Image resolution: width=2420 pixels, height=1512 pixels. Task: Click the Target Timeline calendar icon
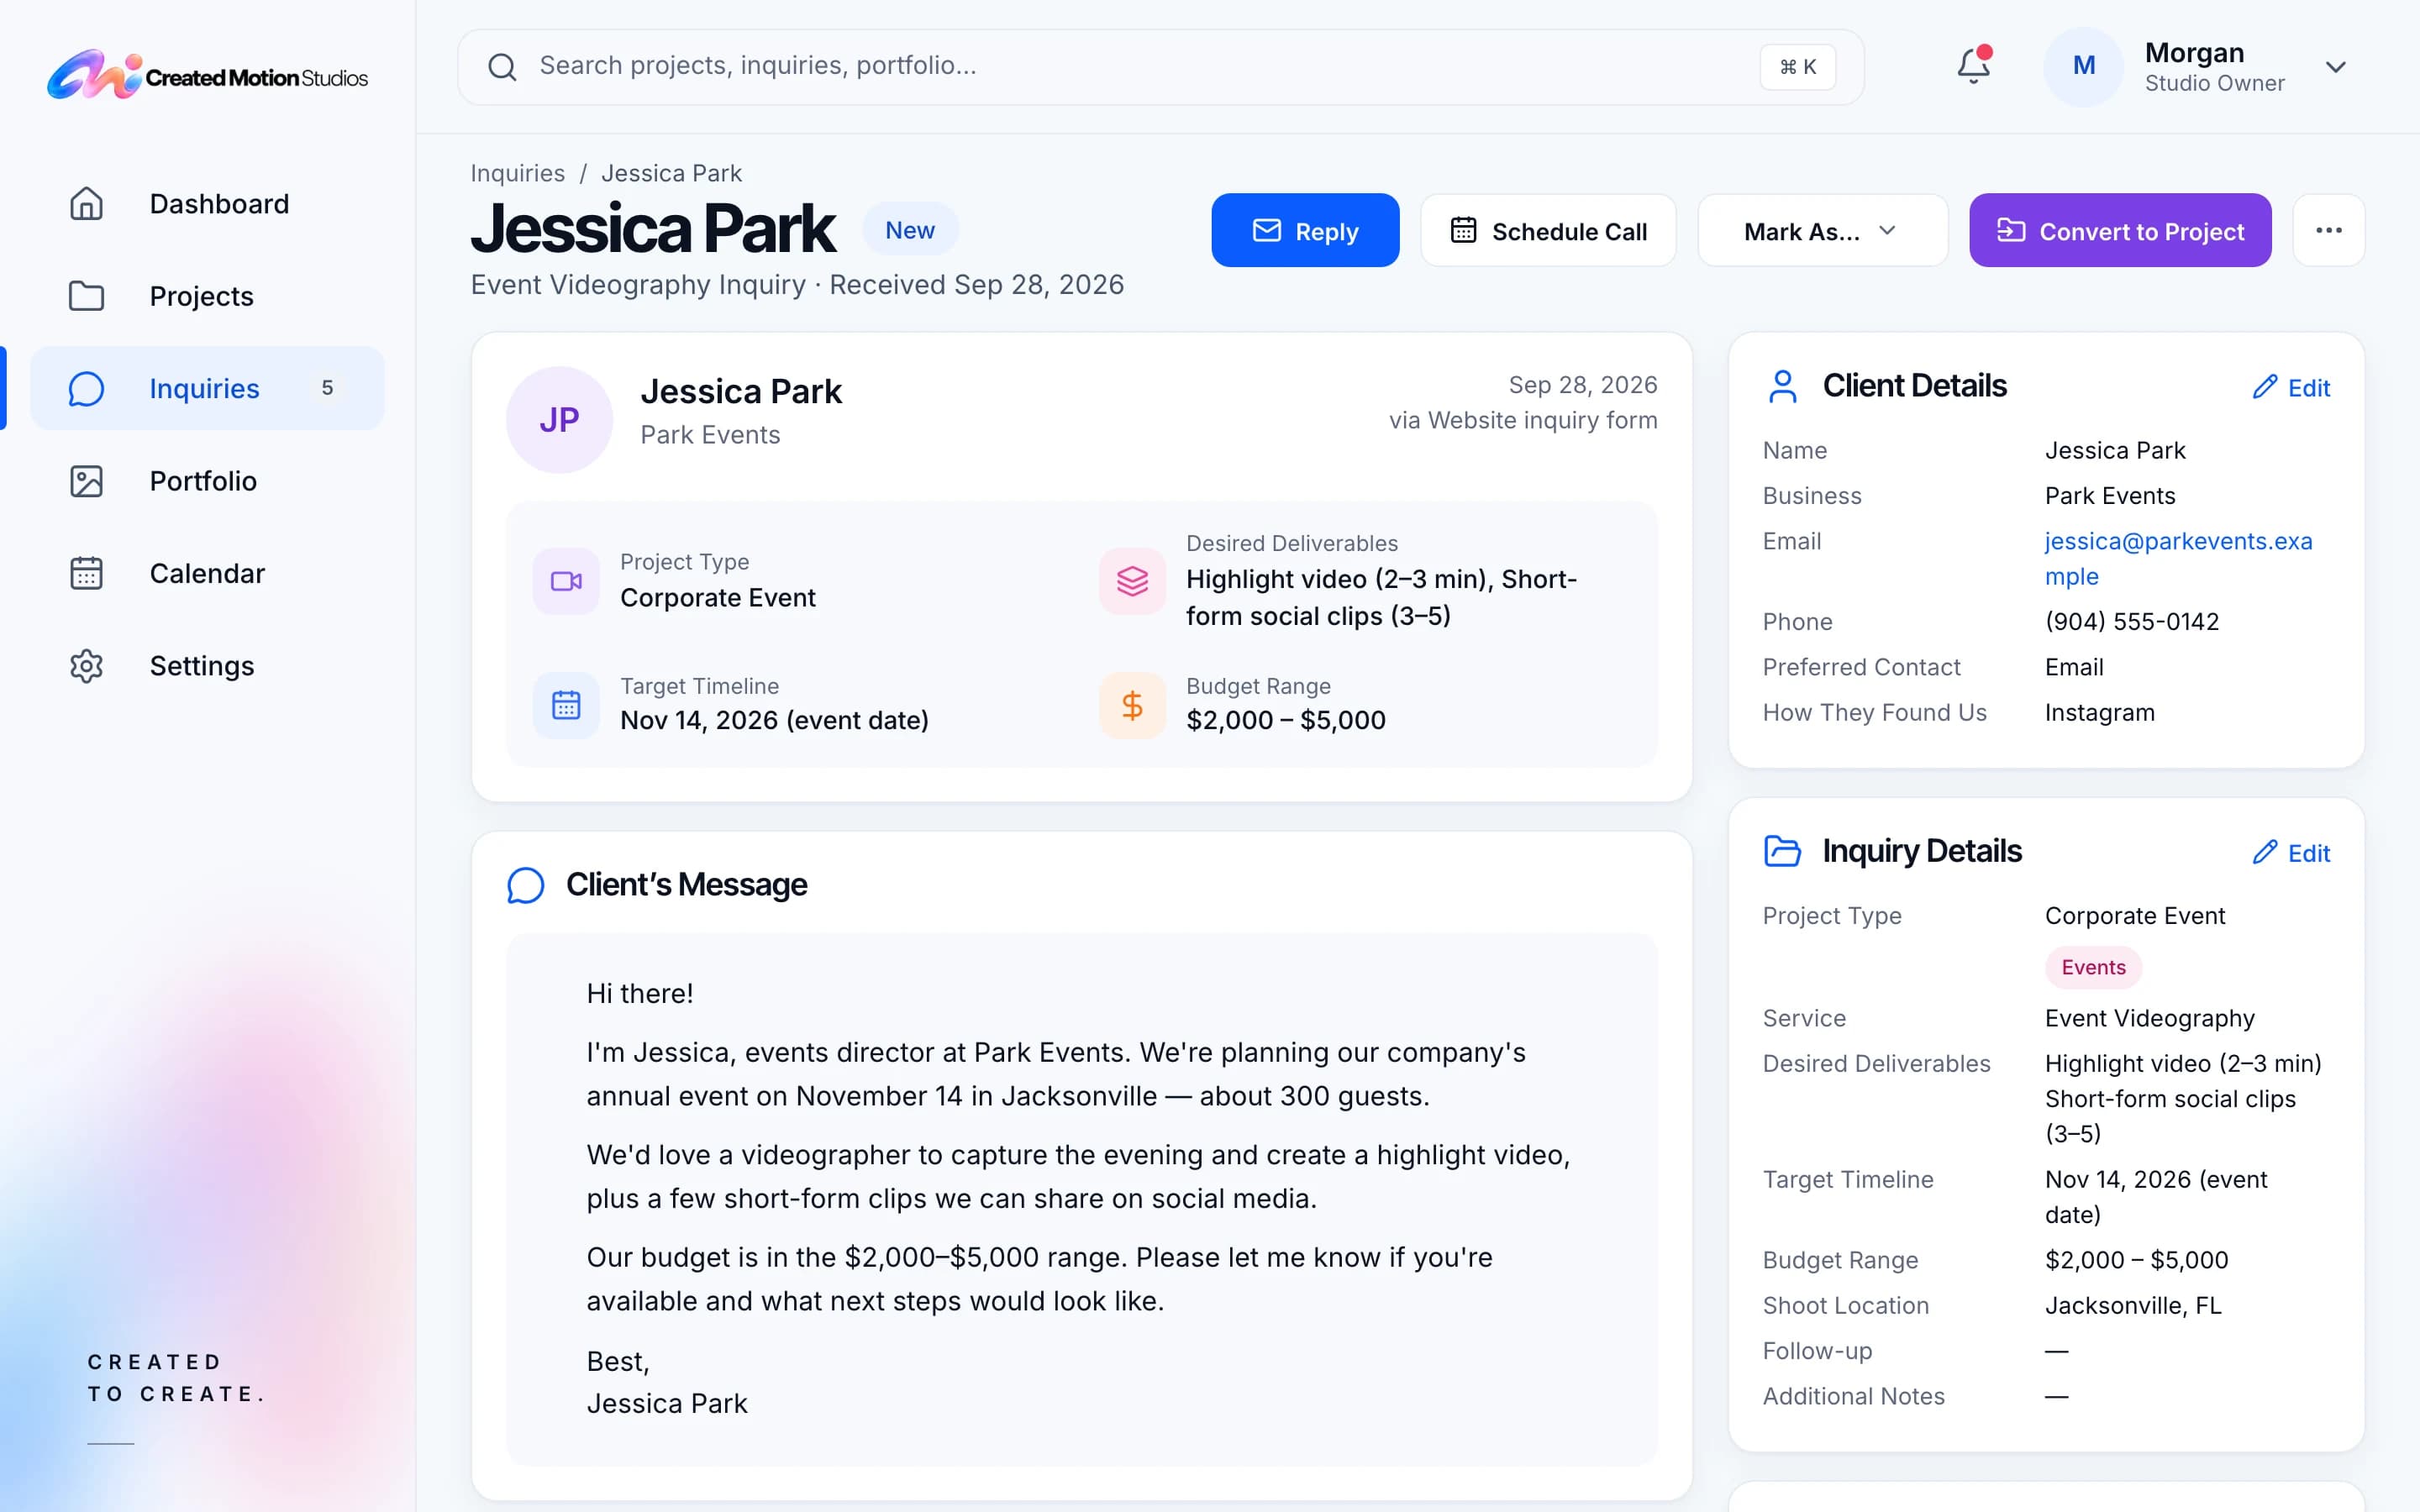tap(566, 705)
